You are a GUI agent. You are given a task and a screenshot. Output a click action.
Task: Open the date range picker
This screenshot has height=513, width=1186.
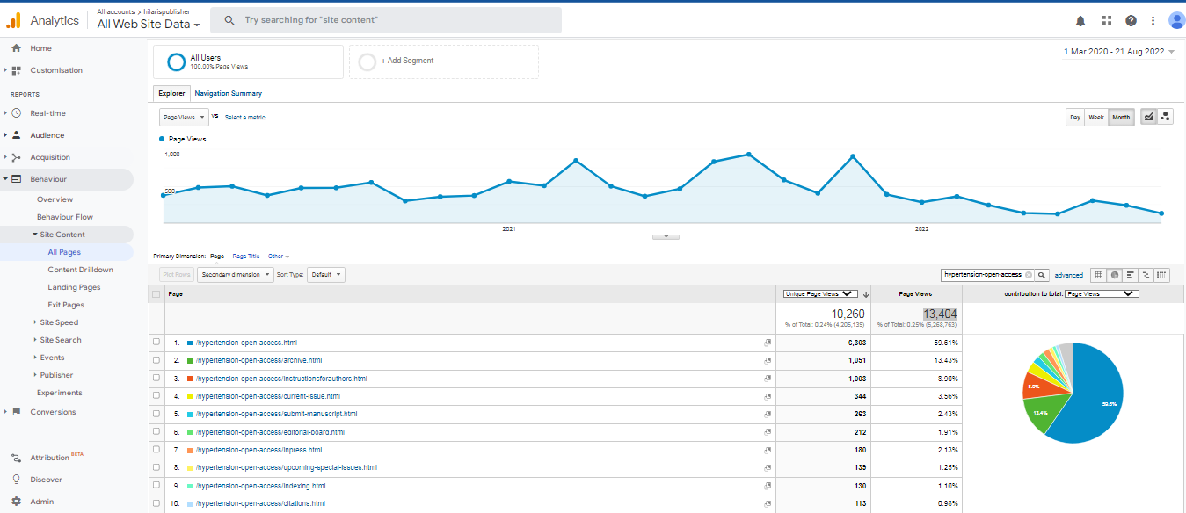(1118, 52)
